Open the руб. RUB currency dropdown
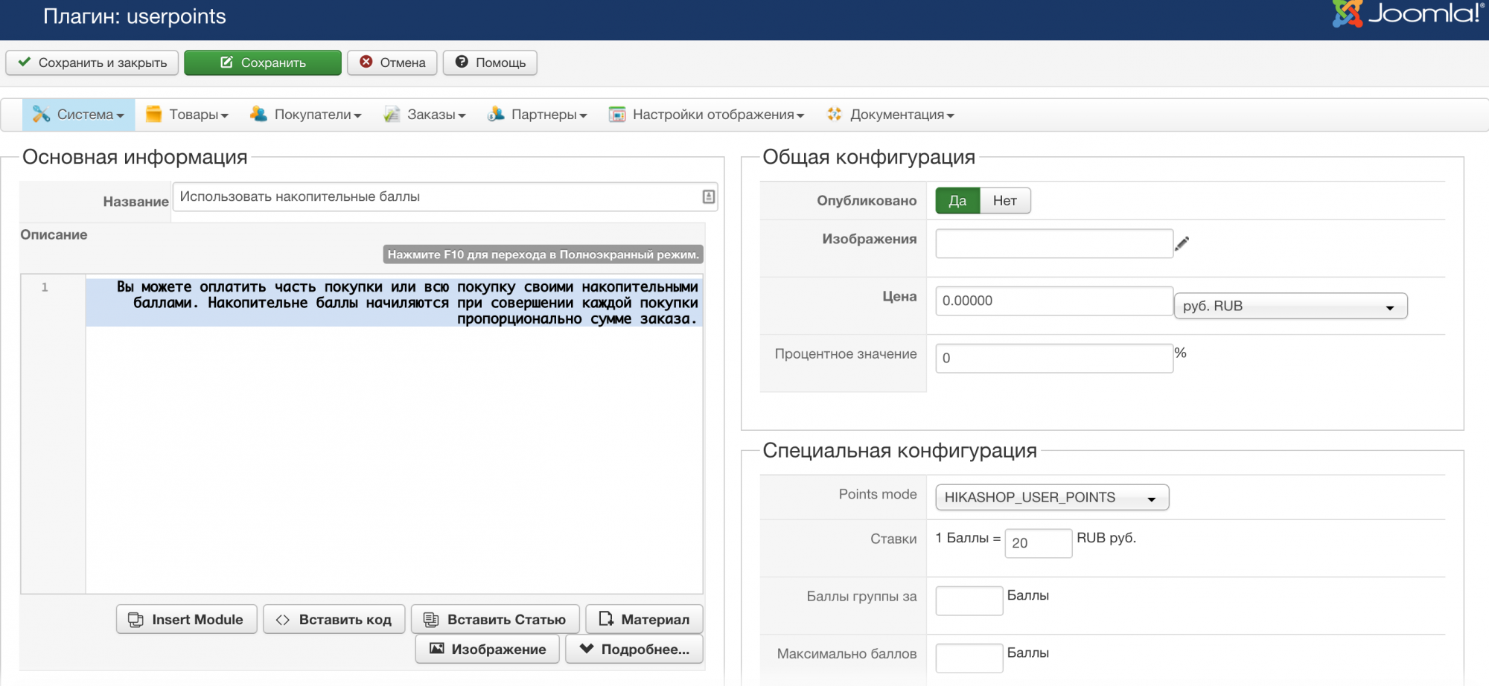Screen dimensions: 1489x686 [1289, 307]
